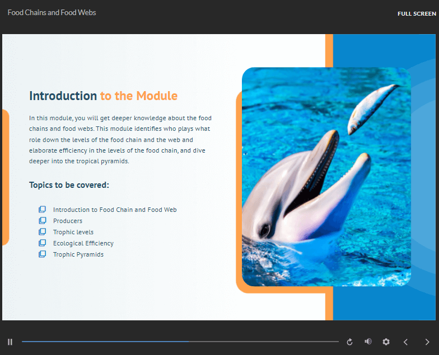This screenshot has width=439, height=355.
Task: Select the Trophic Pyramids topic text
Action: coord(78,254)
